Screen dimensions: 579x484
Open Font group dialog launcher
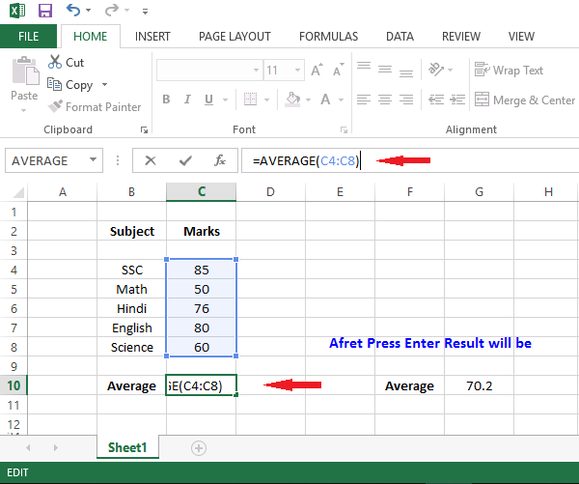(x=344, y=129)
